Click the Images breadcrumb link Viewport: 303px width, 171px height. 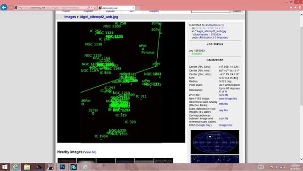70,17
